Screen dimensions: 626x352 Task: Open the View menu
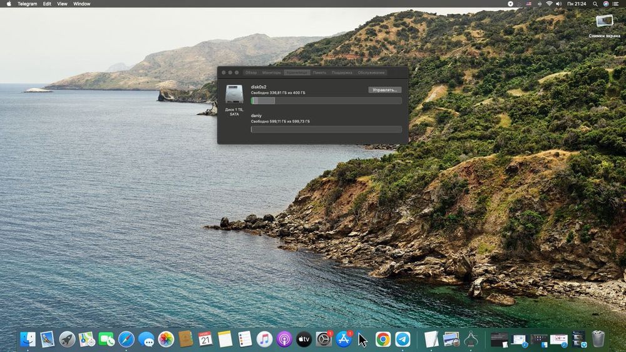(x=62, y=4)
